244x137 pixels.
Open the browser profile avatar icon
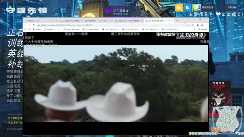click(202, 25)
